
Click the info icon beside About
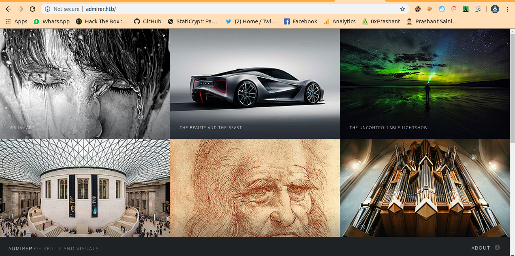497,248
